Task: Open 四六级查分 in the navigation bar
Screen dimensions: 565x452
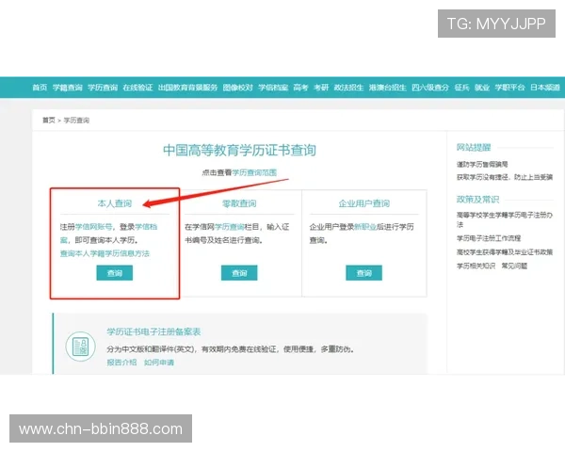Action: pos(430,88)
